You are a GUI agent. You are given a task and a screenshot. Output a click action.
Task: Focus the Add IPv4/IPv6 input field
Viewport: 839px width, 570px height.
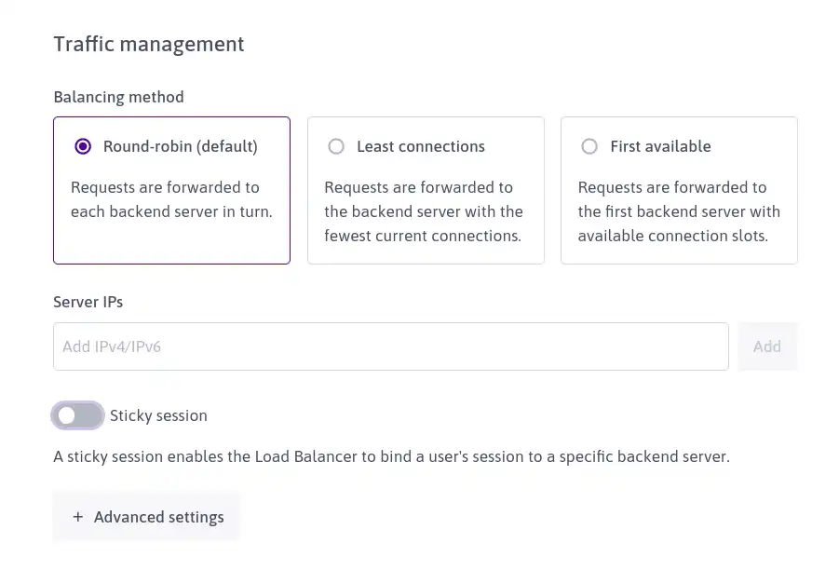[x=390, y=346]
